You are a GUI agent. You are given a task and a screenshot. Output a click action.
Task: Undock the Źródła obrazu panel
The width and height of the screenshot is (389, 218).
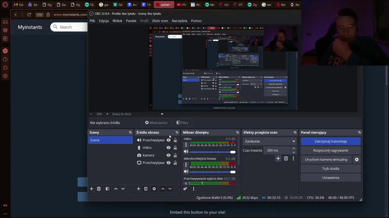(177, 133)
